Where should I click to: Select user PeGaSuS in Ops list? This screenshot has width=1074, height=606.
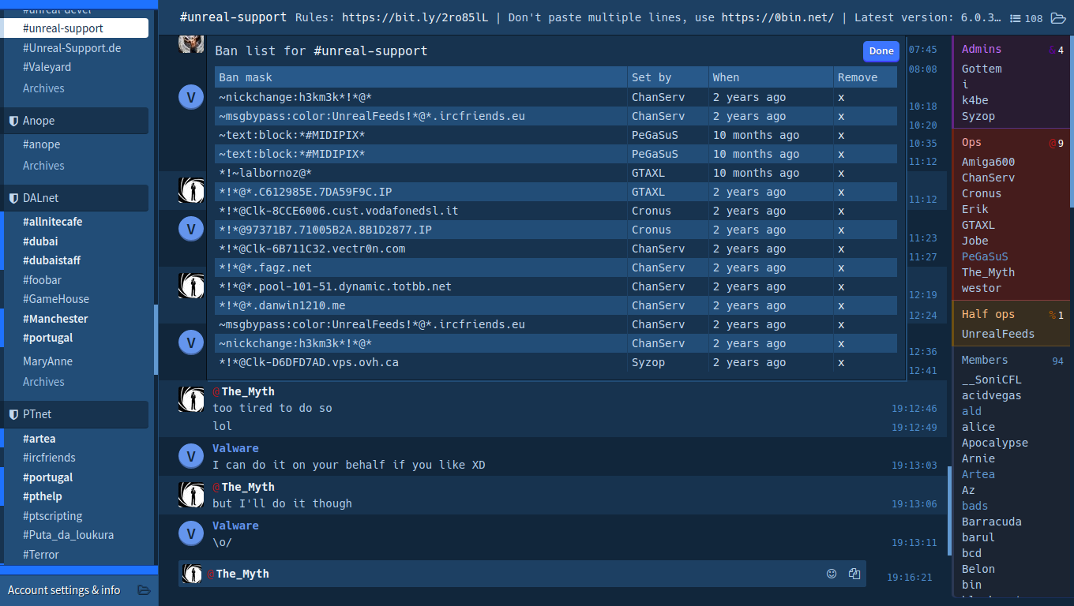pyautogui.click(x=984, y=256)
